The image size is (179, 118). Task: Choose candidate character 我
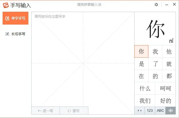155,52
